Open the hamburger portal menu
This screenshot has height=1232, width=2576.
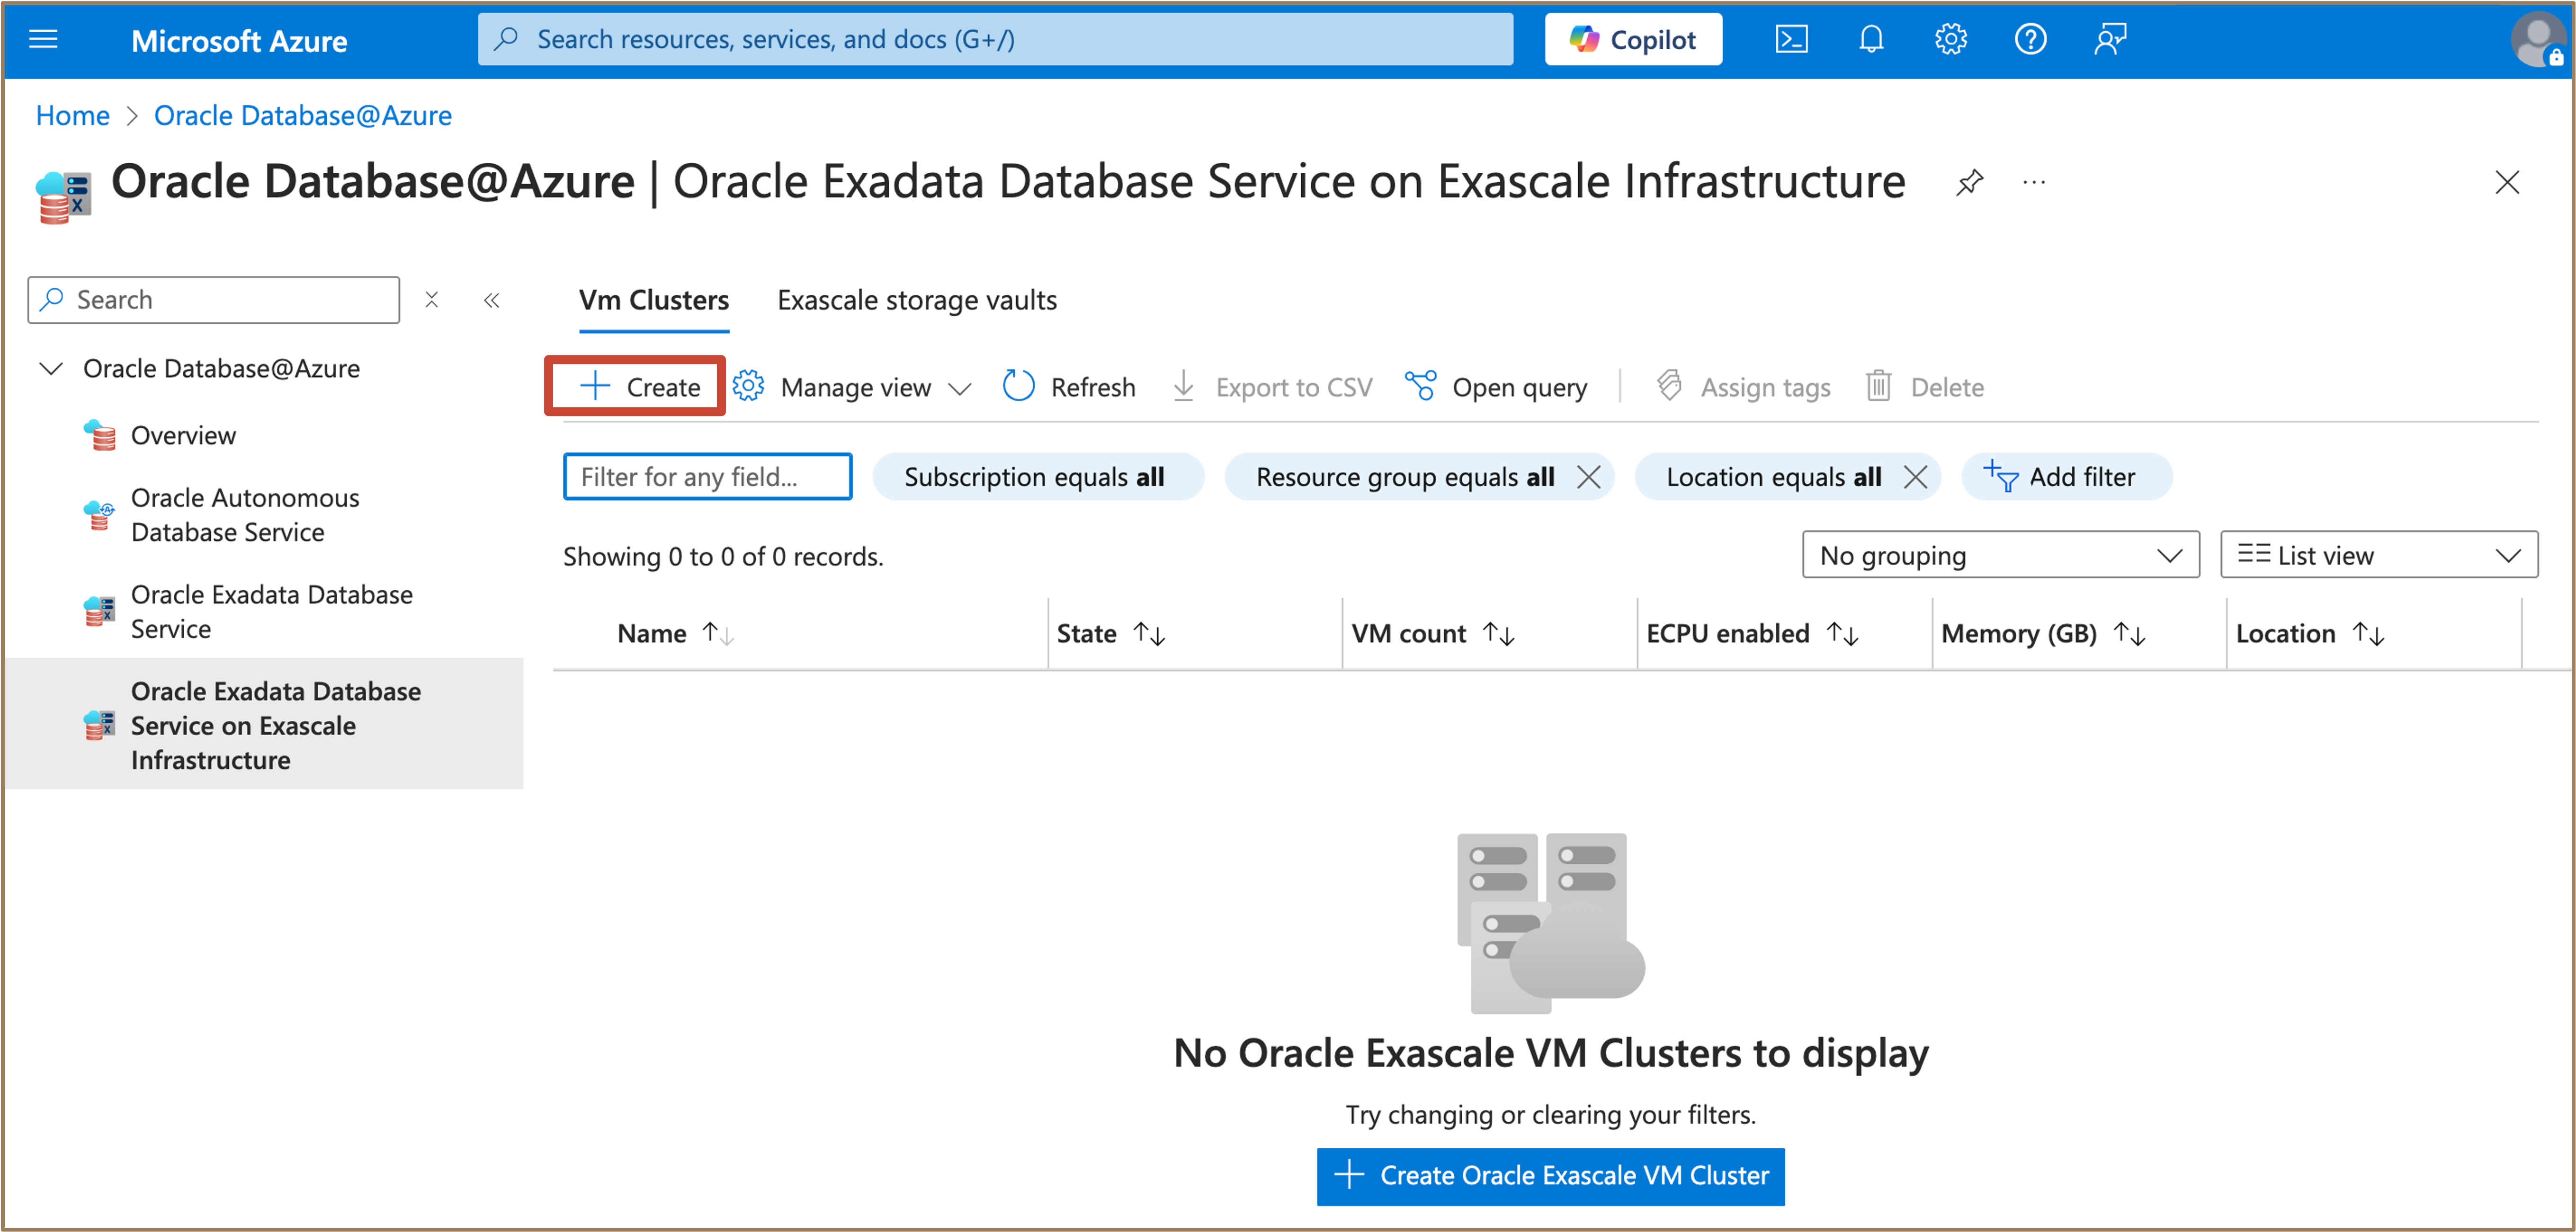pyautogui.click(x=43, y=40)
